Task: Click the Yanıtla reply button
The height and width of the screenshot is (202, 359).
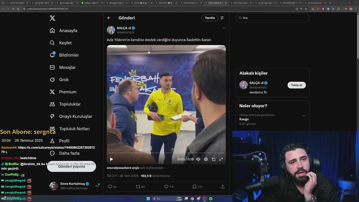Action: (x=210, y=18)
